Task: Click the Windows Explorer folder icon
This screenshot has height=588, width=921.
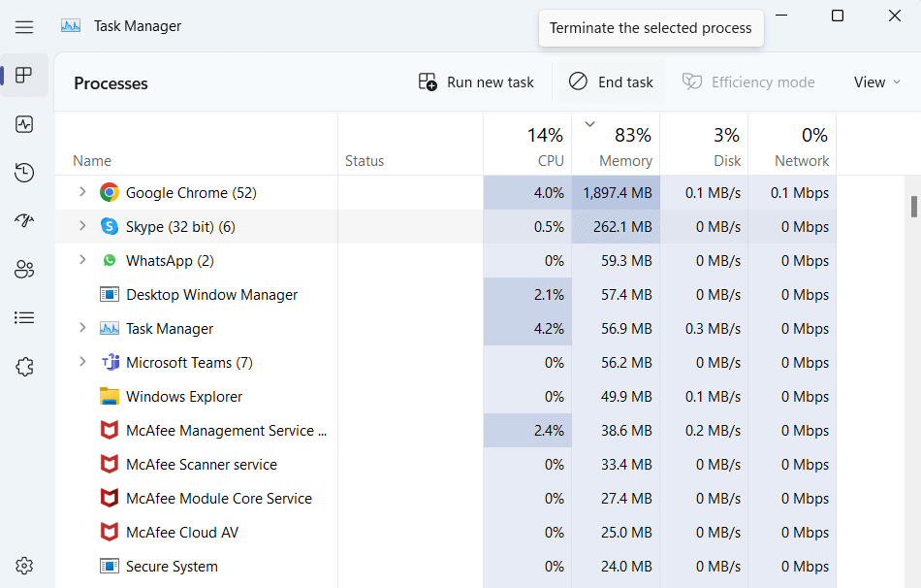Action: point(110,396)
